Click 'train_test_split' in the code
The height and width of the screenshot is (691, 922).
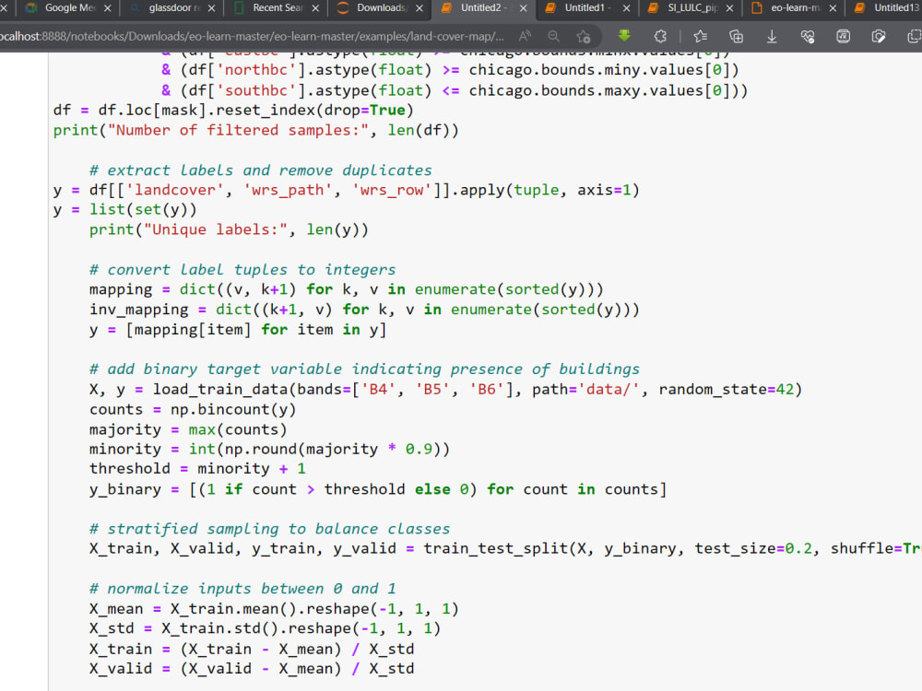tap(496, 549)
